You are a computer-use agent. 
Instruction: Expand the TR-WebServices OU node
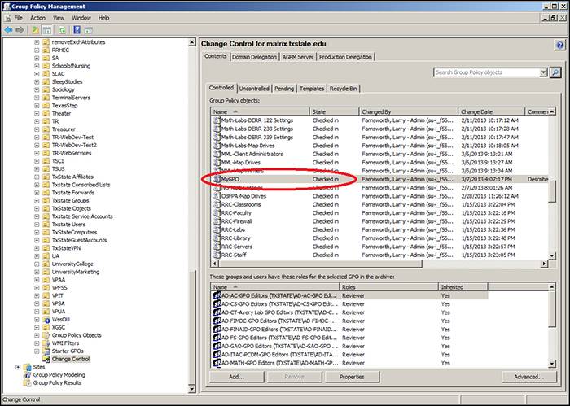[37, 153]
